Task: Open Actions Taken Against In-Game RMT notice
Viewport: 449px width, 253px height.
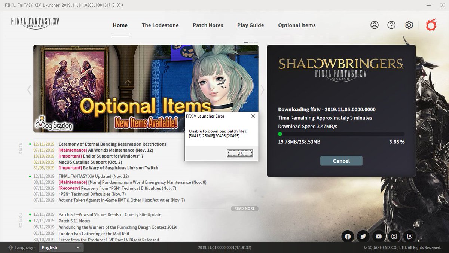Action: (x=122, y=200)
